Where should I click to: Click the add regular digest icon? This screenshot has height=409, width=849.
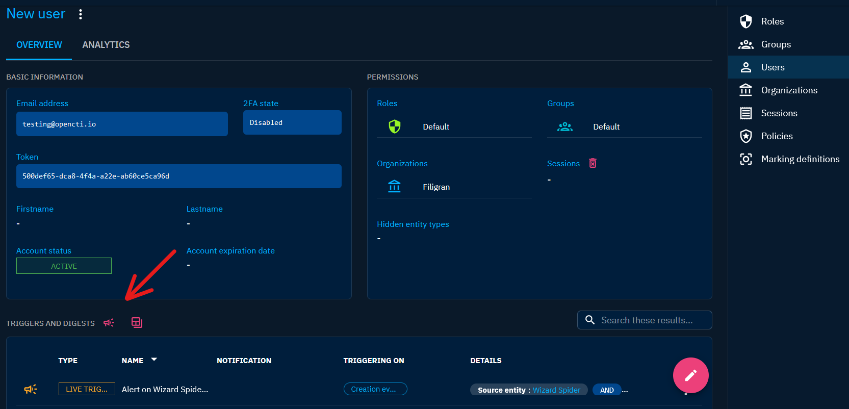point(137,322)
